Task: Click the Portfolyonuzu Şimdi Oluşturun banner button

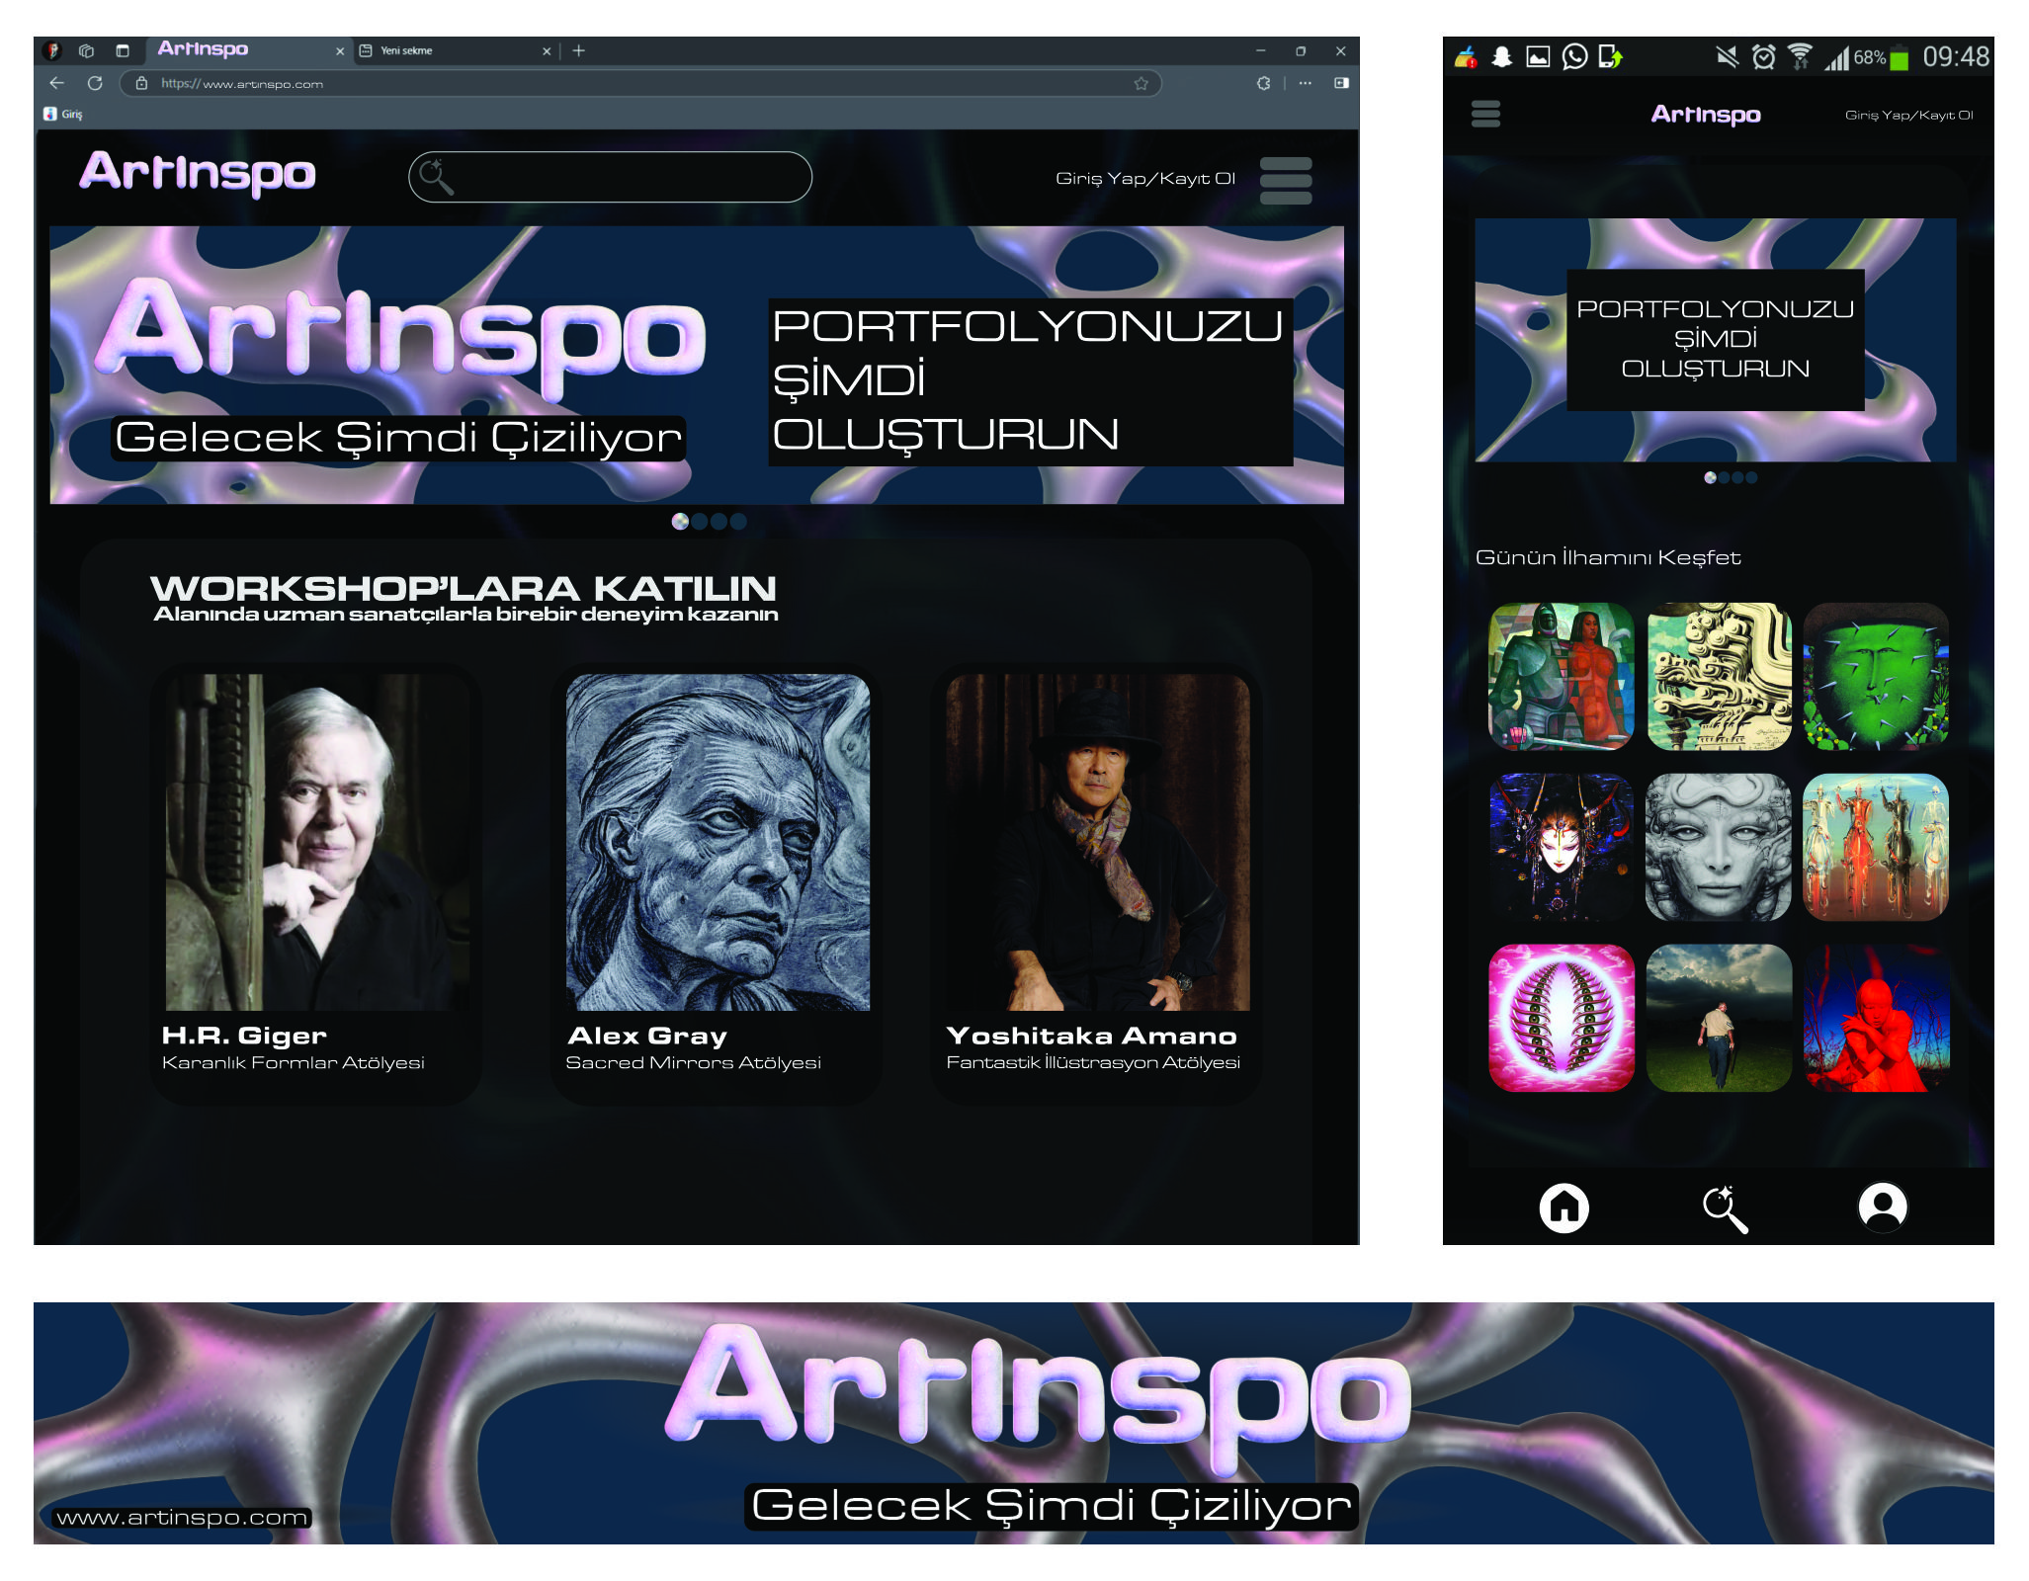Action: 1029,381
